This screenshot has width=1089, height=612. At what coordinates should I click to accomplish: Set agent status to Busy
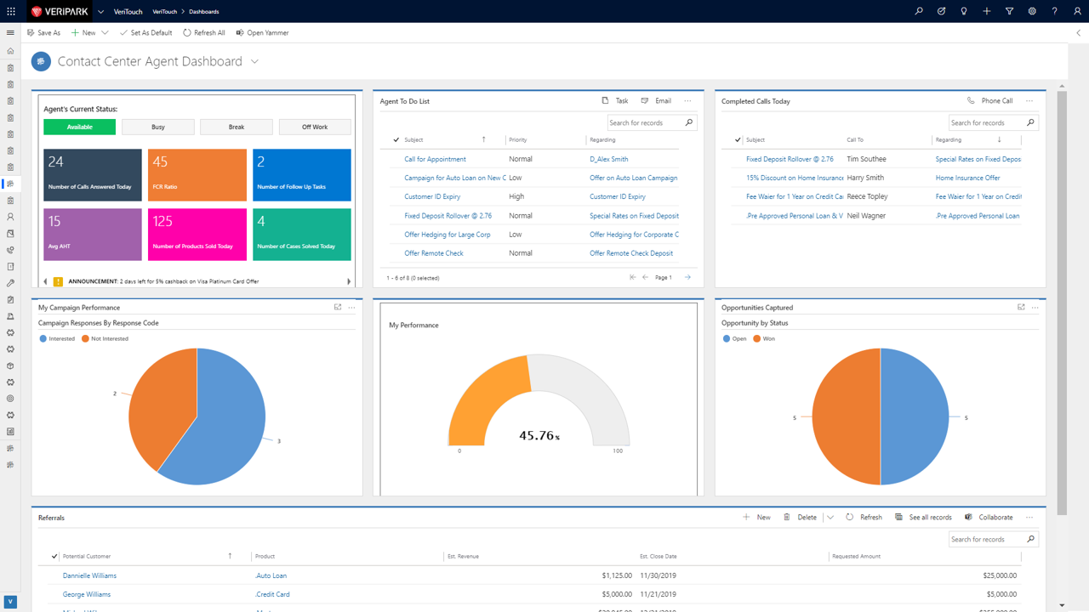point(158,127)
